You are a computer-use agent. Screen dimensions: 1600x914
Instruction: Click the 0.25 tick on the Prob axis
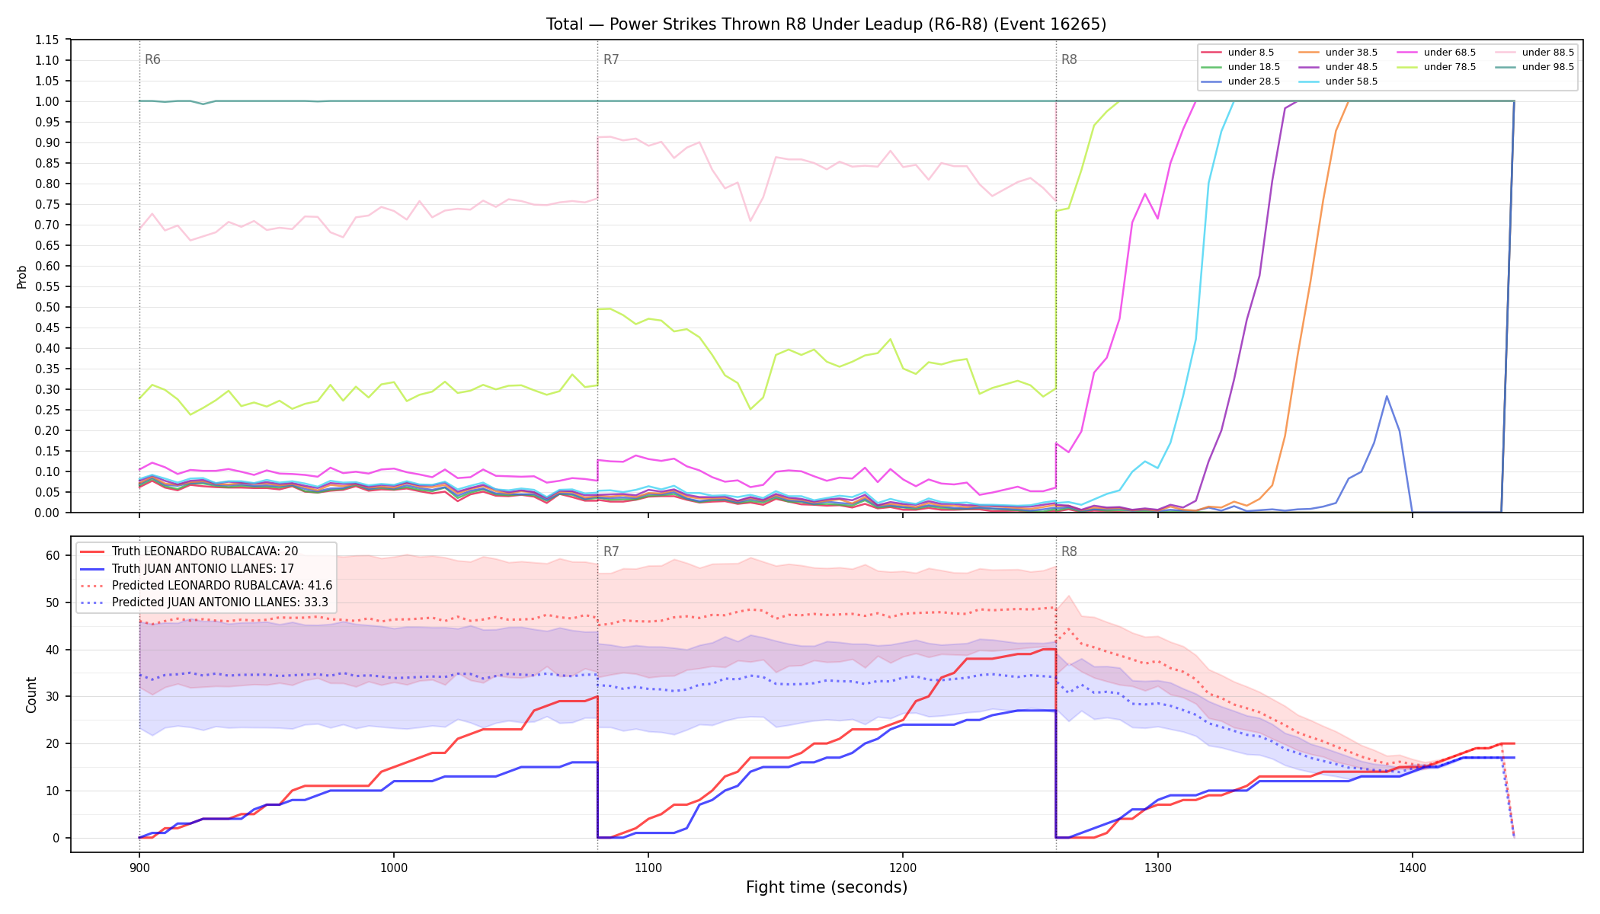[x=47, y=410]
